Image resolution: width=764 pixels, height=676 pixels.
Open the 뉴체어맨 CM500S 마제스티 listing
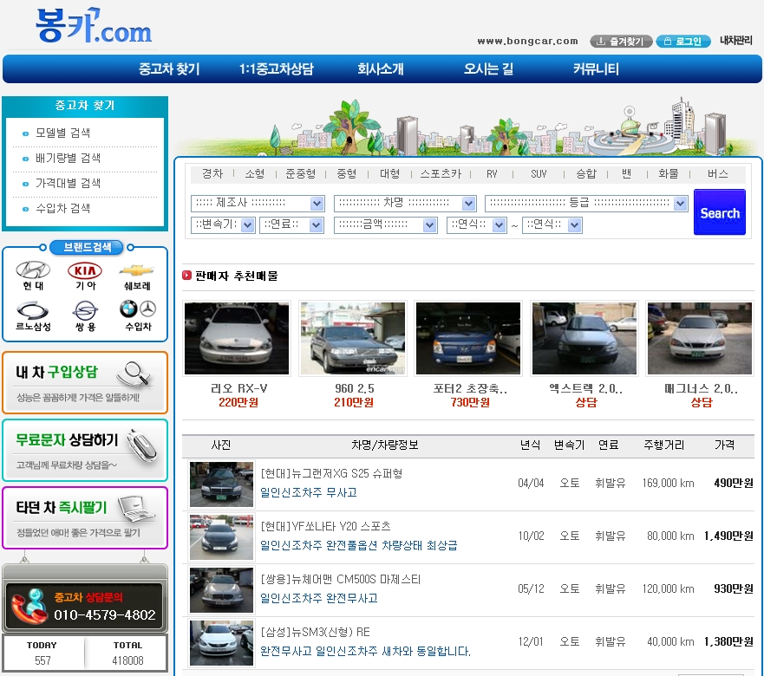340,580
